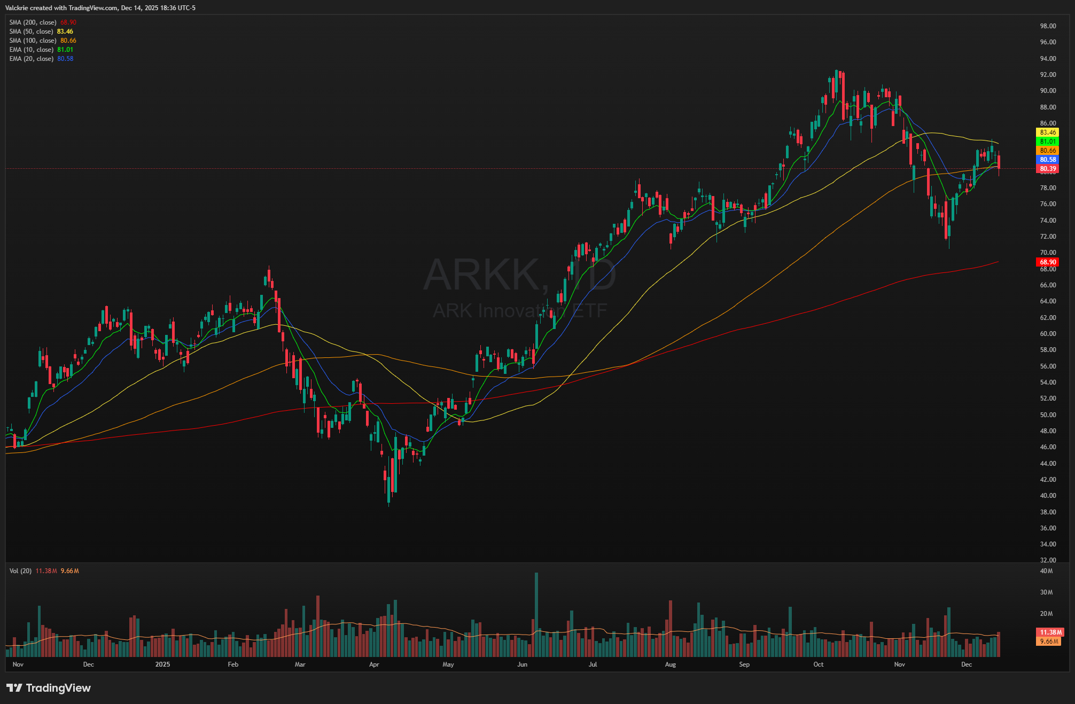
Task: Click the green 81.01 price tag
Action: (x=1047, y=142)
